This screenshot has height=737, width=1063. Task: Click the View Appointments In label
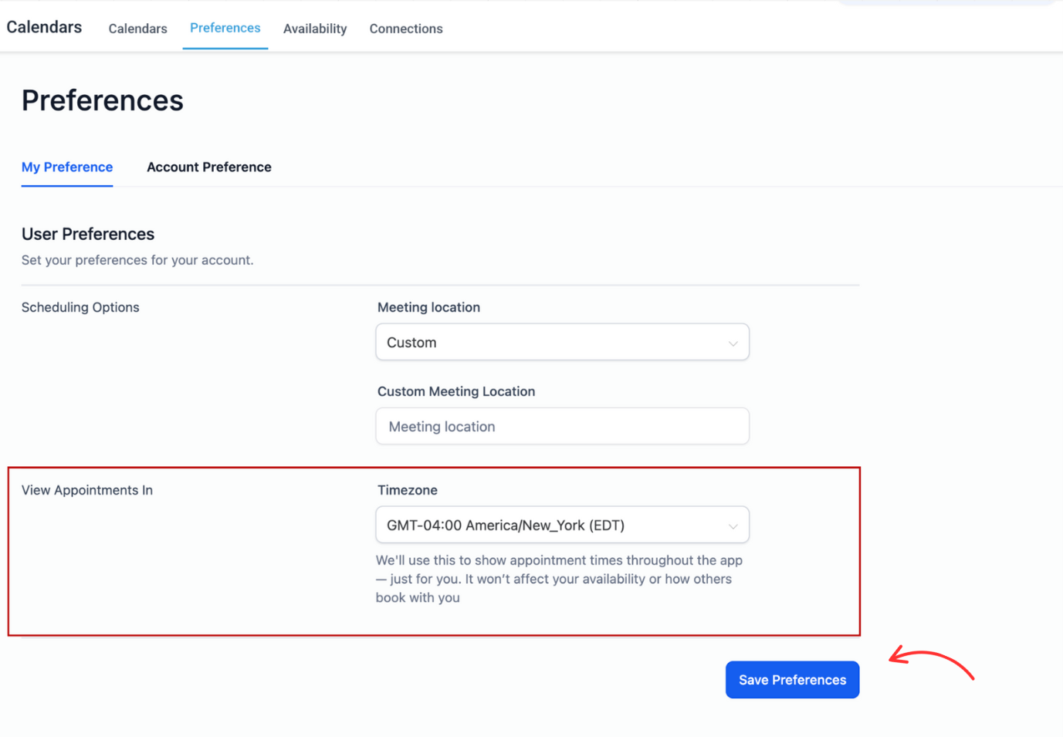point(87,490)
